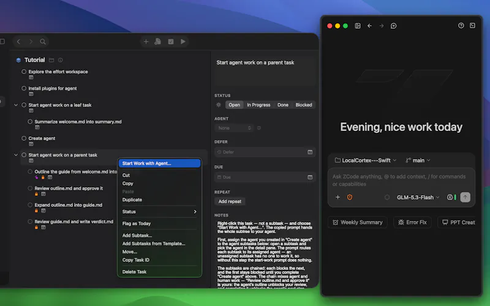Select Copy from context menu
Image resolution: width=490 pixels, height=306 pixels.
[159, 183]
